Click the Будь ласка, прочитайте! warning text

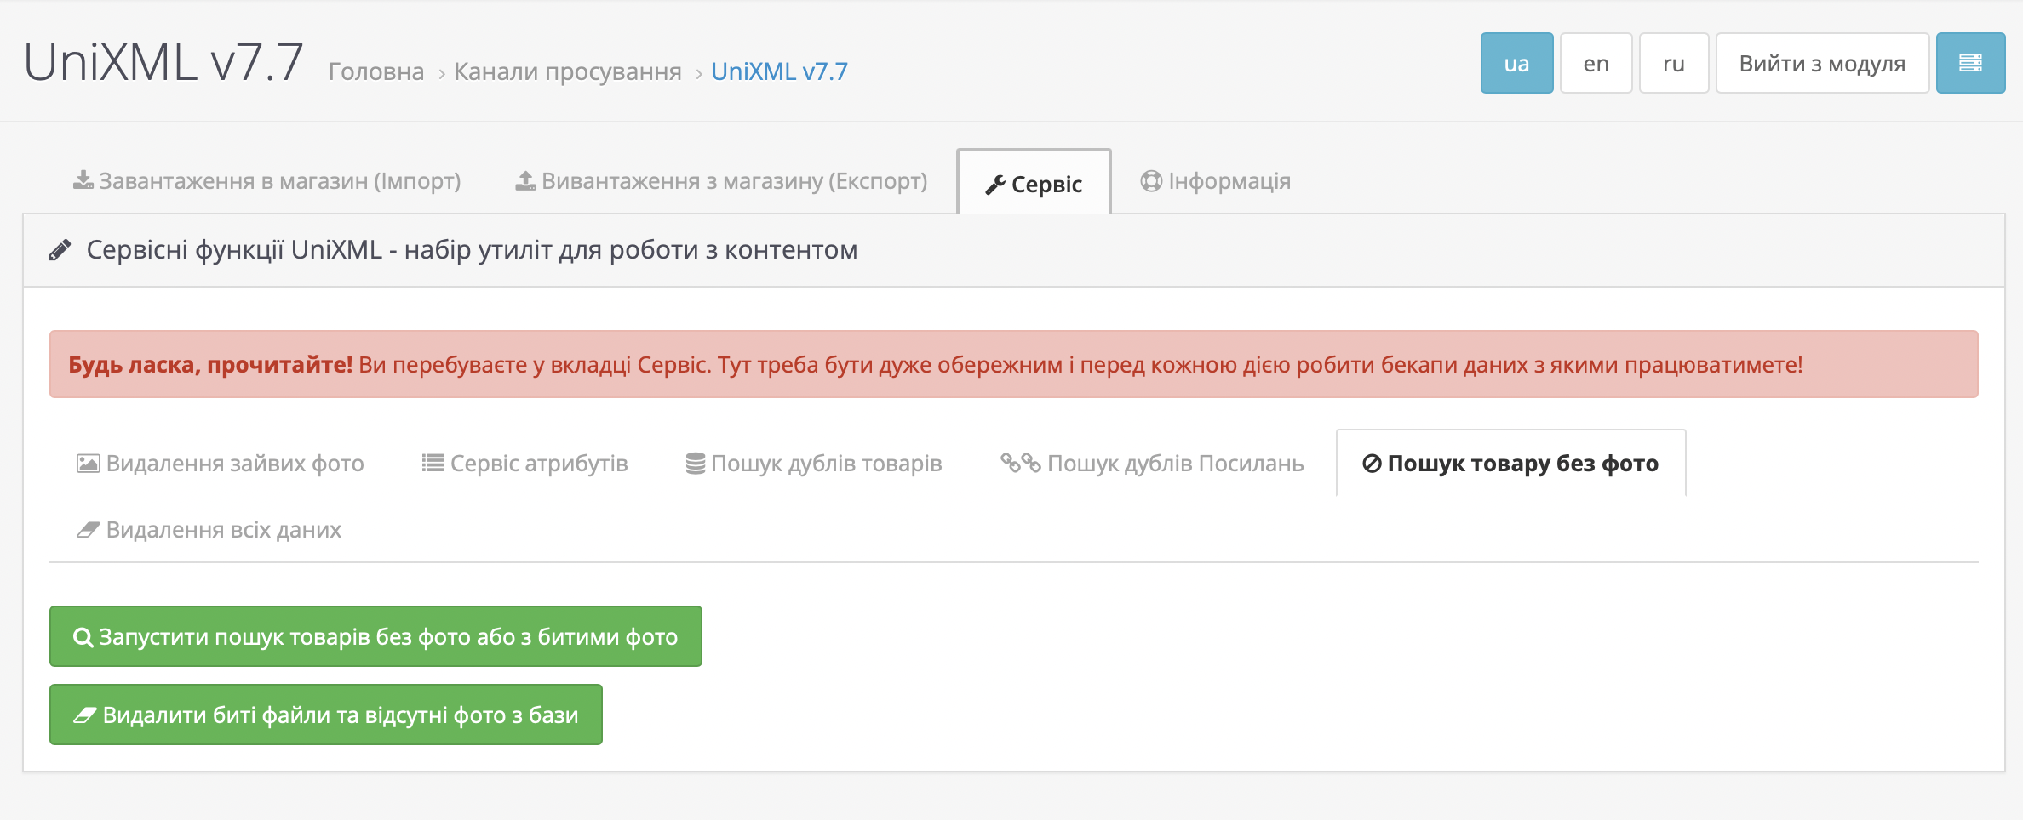210,365
